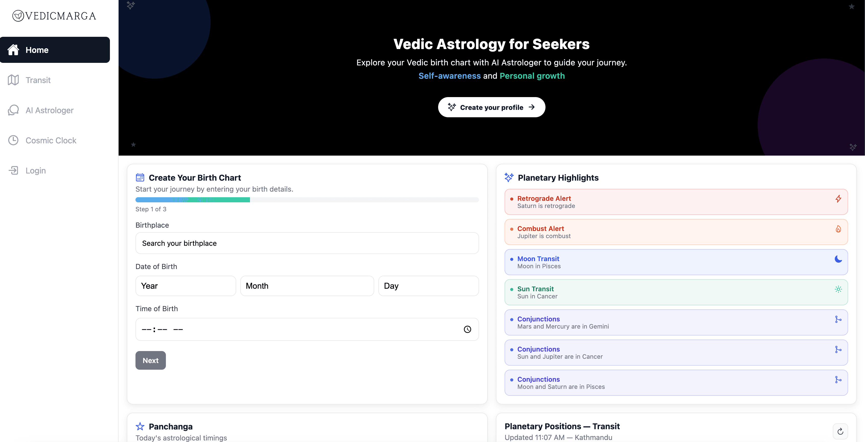Click the sun icon on Sun Transit
Image resolution: width=865 pixels, height=442 pixels.
(x=838, y=289)
